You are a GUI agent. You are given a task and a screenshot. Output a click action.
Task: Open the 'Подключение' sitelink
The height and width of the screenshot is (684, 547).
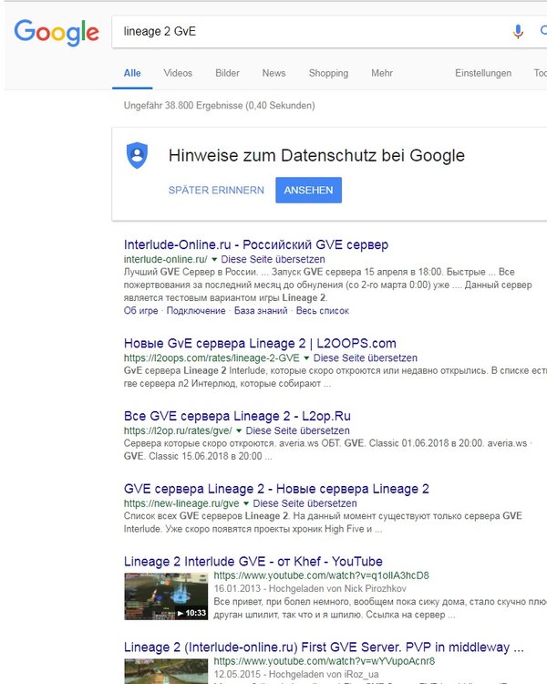pos(196,311)
